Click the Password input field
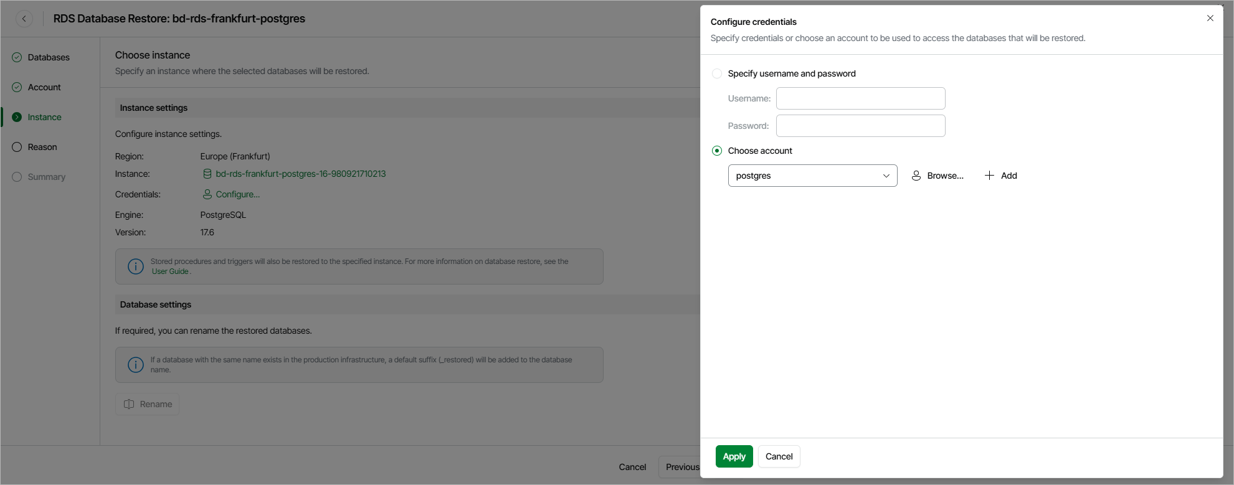Viewport: 1234px width, 485px height. (860, 126)
